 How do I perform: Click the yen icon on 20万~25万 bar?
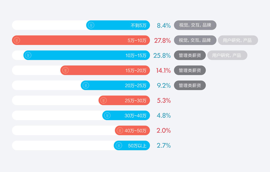click(86, 85)
